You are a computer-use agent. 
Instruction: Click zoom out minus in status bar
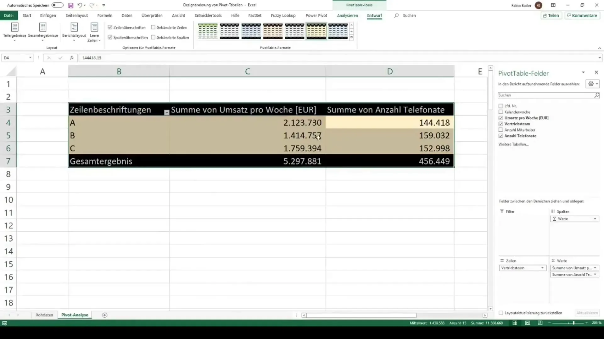click(550, 323)
